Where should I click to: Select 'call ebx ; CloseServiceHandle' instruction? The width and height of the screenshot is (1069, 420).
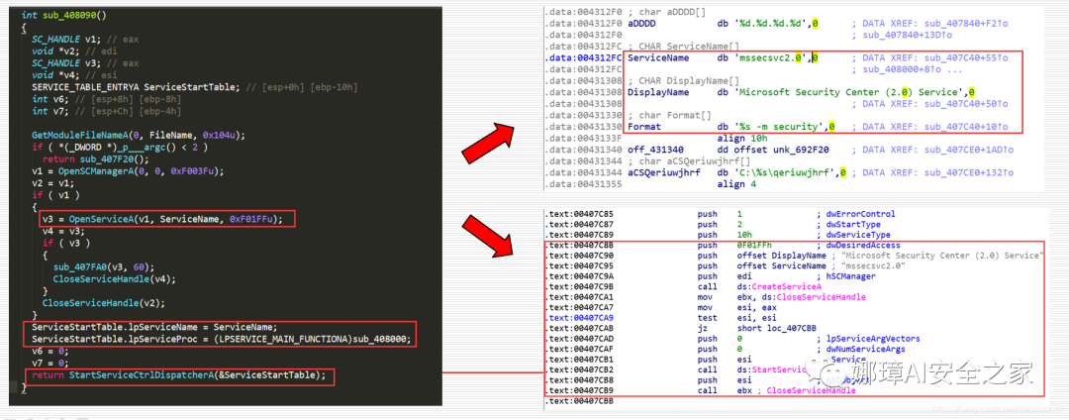[x=775, y=390]
